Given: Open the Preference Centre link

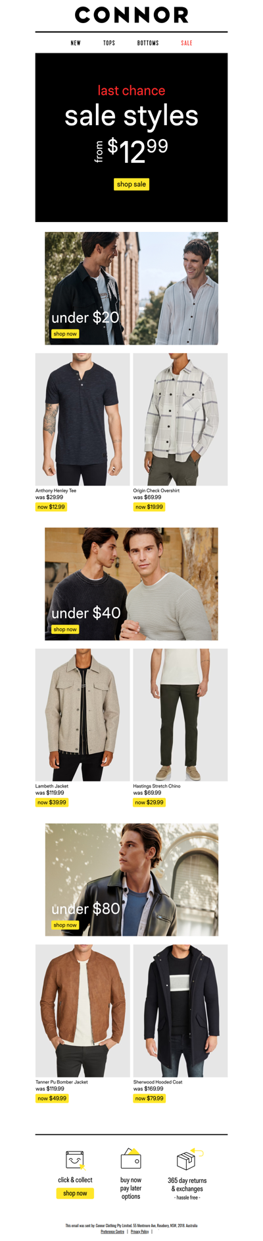Looking at the screenshot, I should 112,1231.
